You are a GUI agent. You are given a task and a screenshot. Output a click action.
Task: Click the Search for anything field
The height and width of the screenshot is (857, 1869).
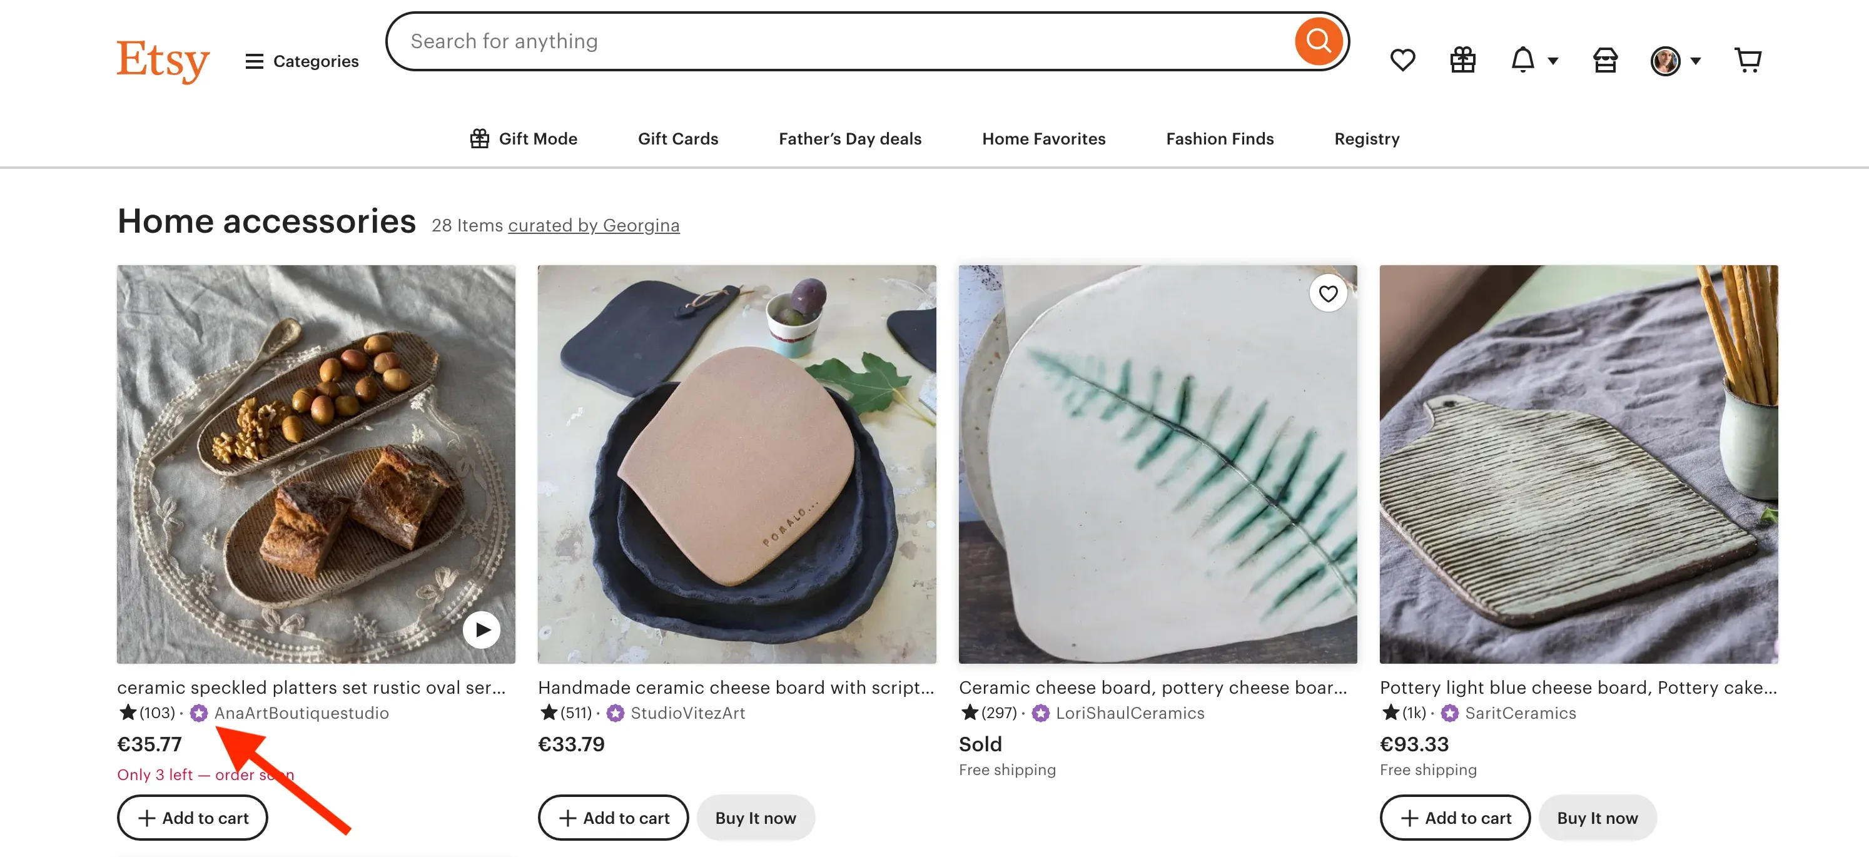click(x=842, y=41)
